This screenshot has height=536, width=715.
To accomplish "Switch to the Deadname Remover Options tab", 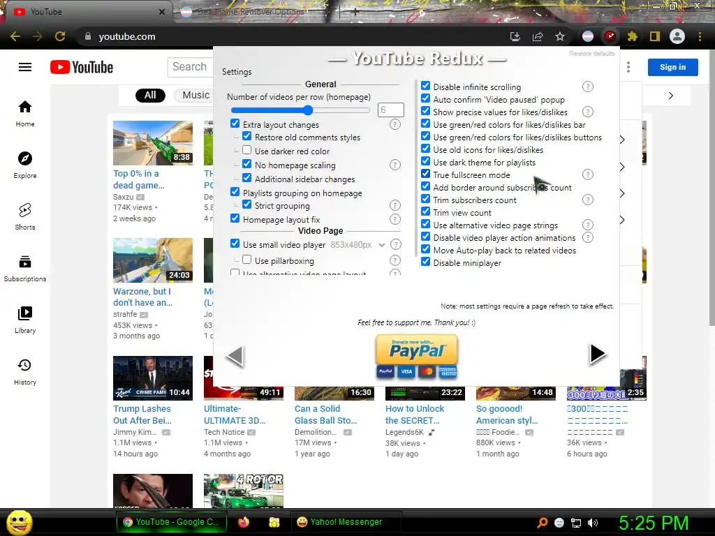I will (251, 12).
